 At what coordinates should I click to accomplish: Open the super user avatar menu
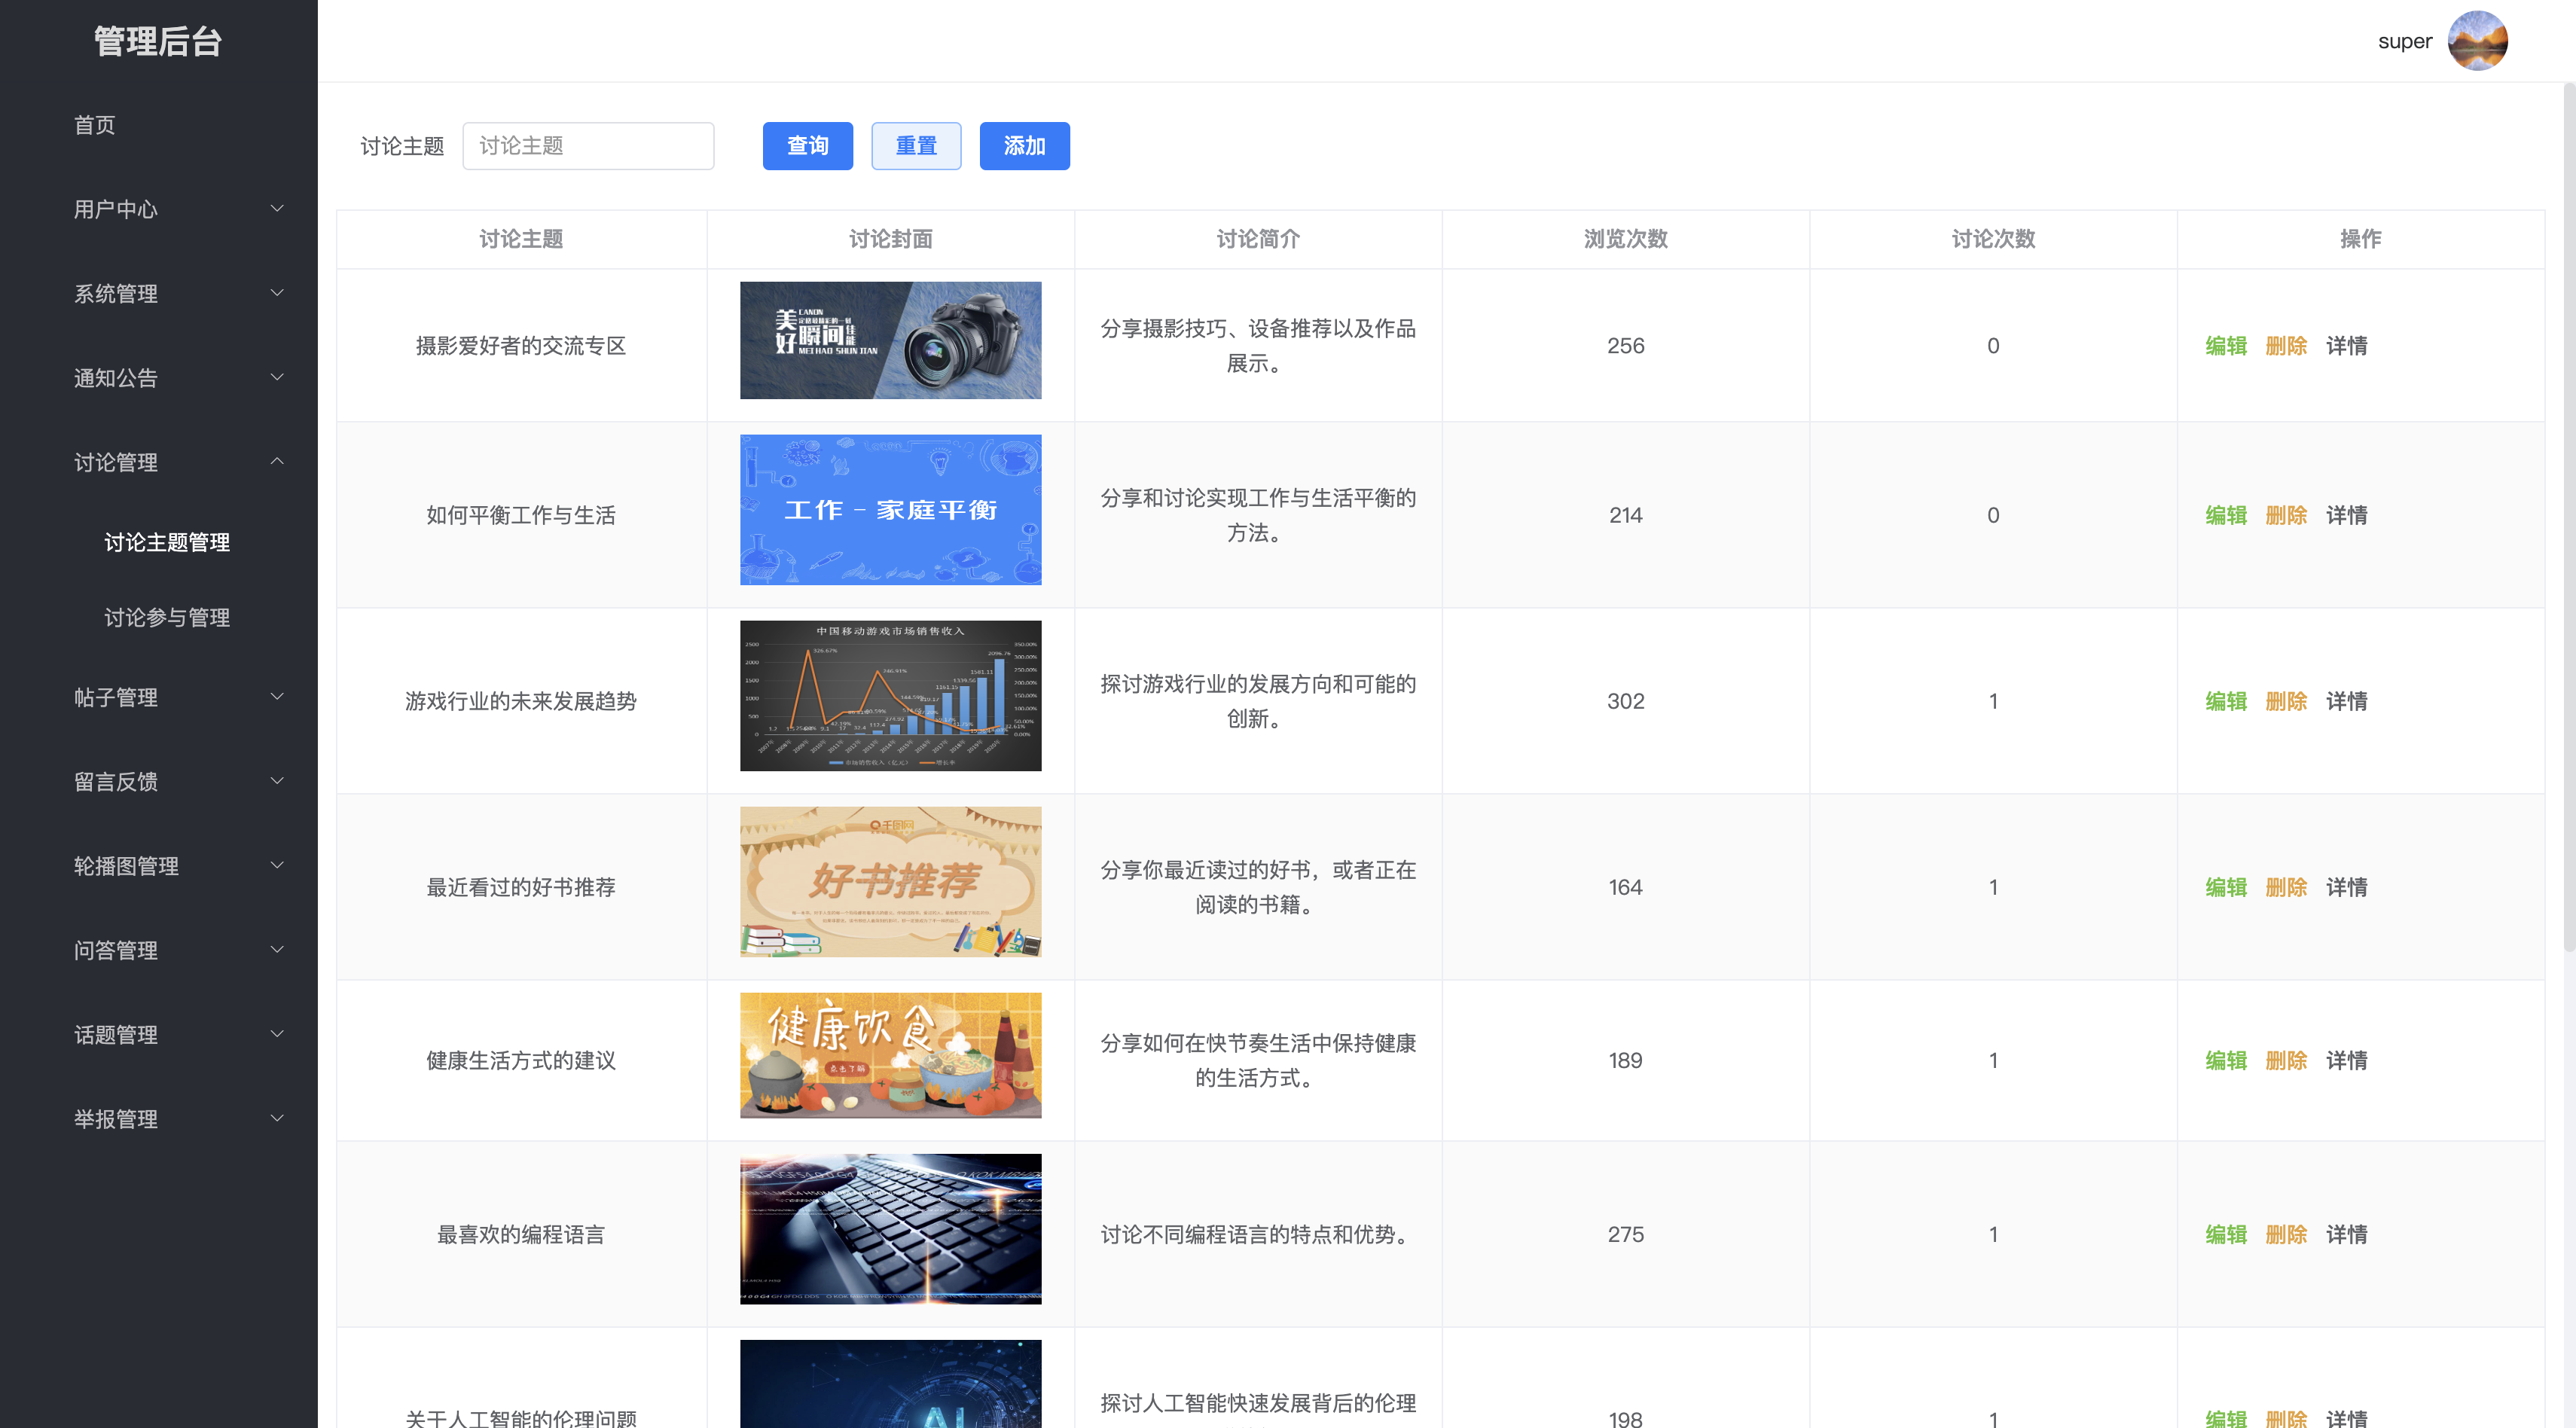[2480, 40]
